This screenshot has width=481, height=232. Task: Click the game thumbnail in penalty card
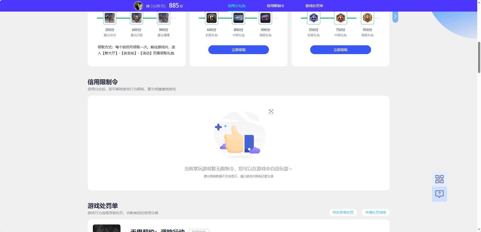point(107,228)
